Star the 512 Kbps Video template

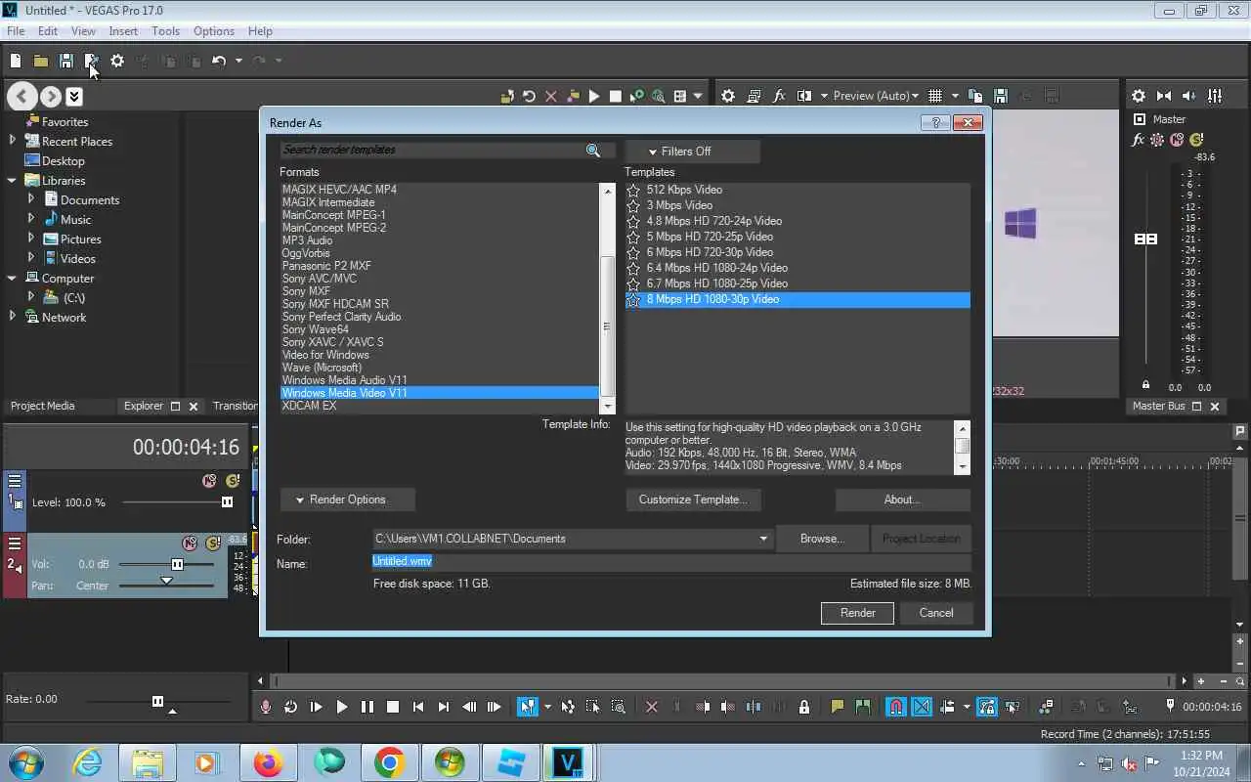(633, 190)
